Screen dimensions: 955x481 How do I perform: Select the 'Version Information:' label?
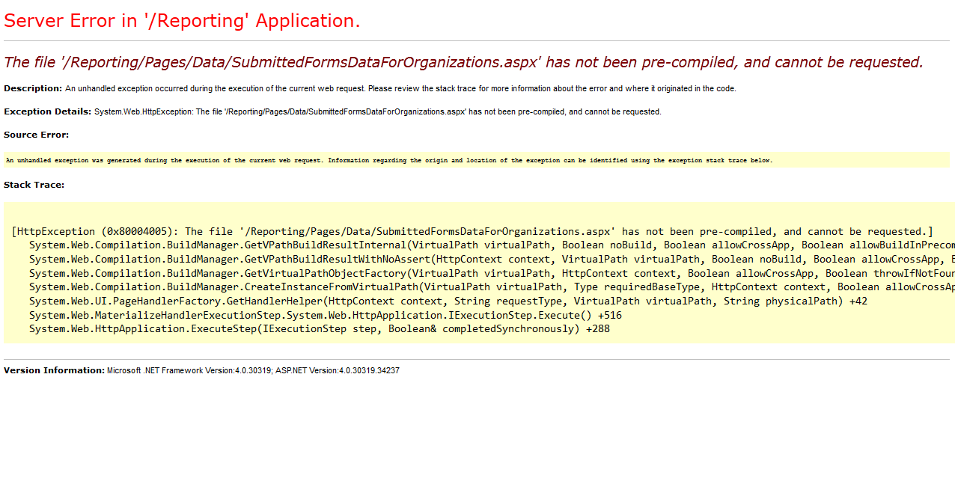tap(54, 370)
